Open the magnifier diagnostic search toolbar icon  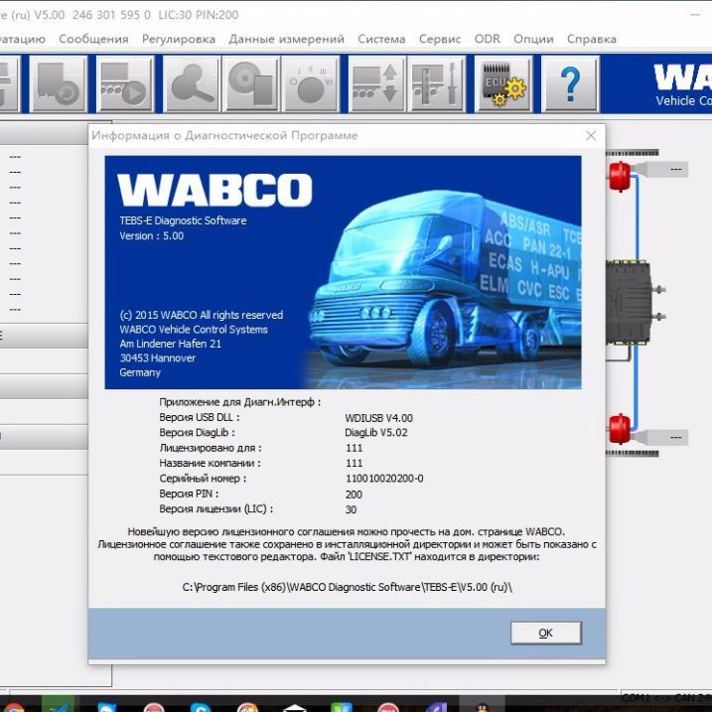(192, 83)
